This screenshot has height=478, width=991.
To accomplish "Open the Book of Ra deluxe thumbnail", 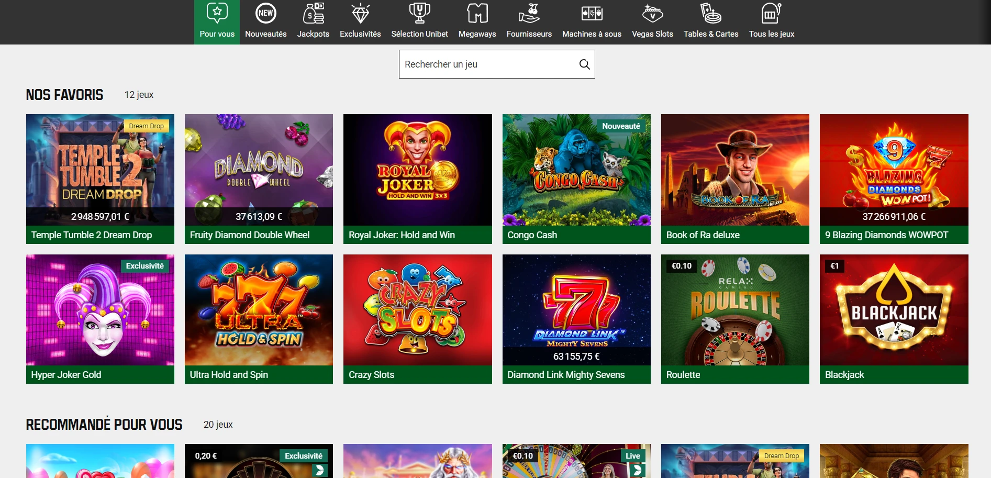I will pos(735,170).
